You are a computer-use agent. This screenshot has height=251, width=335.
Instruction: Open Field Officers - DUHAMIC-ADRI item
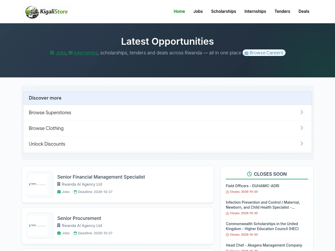pos(253,186)
